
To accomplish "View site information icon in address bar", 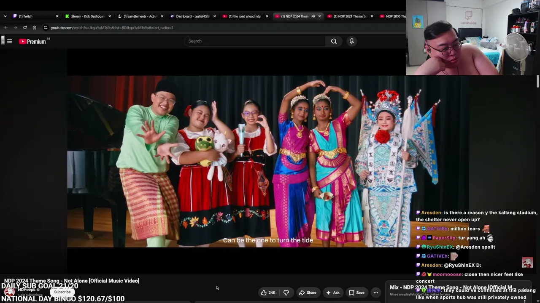I will pyautogui.click(x=46, y=28).
